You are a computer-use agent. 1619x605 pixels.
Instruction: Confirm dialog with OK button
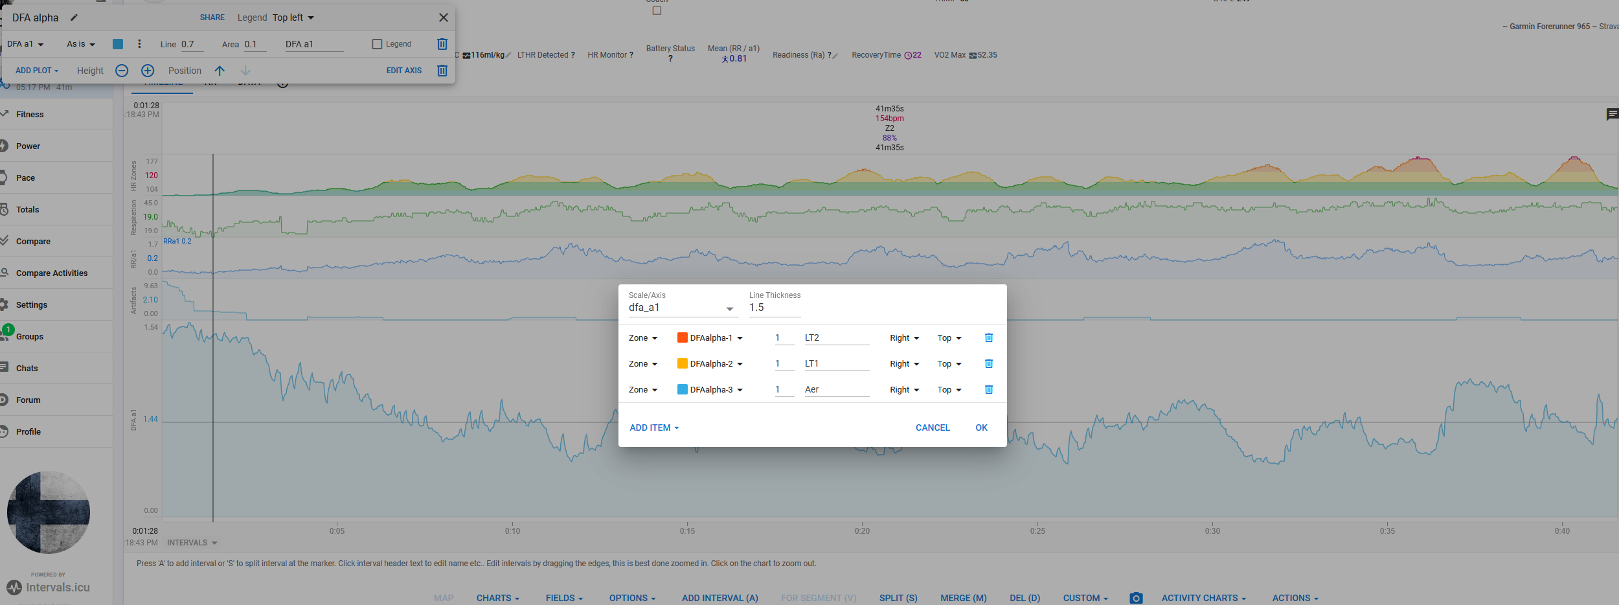click(x=981, y=428)
